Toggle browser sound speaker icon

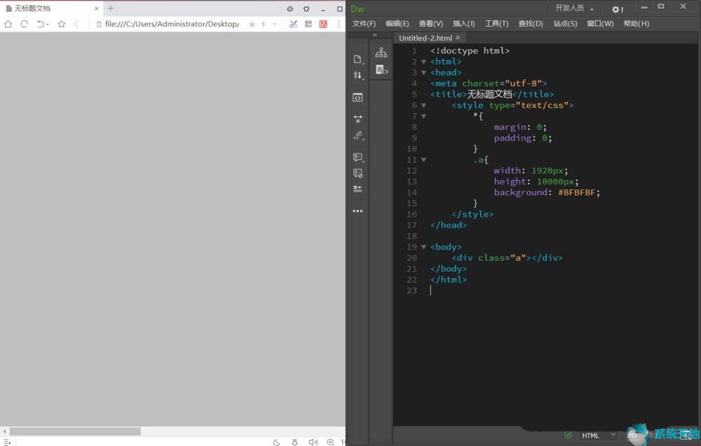(x=313, y=442)
